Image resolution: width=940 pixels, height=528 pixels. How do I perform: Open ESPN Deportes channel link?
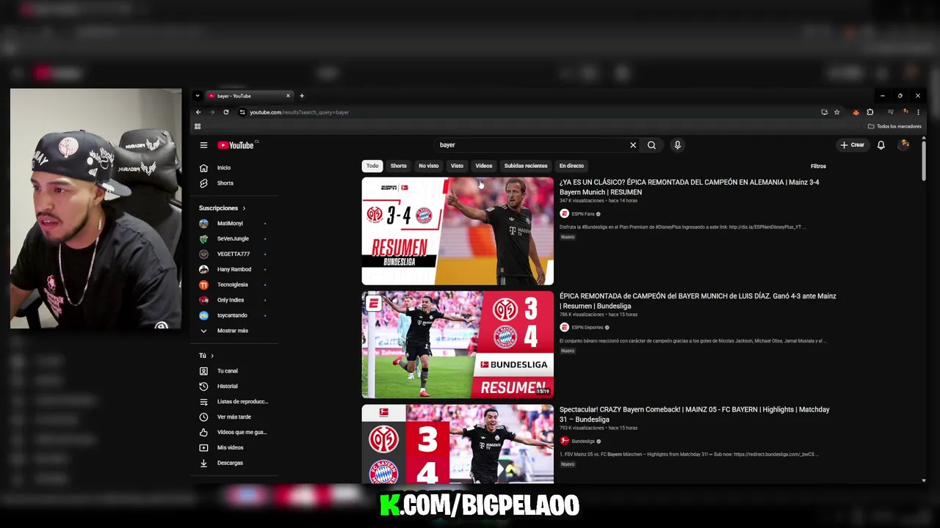[587, 328]
